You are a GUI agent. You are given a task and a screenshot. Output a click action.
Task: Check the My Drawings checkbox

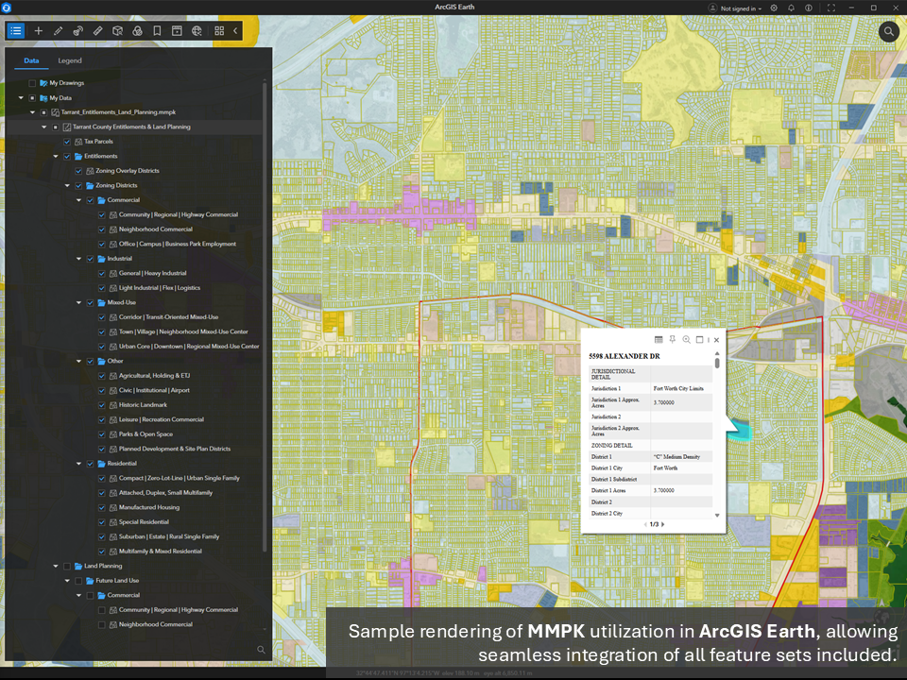click(32, 83)
